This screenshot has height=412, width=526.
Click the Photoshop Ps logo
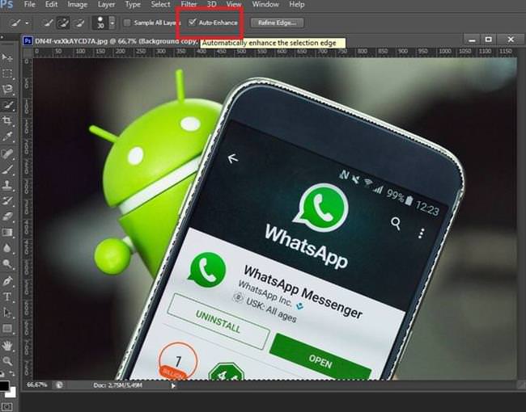(6, 5)
